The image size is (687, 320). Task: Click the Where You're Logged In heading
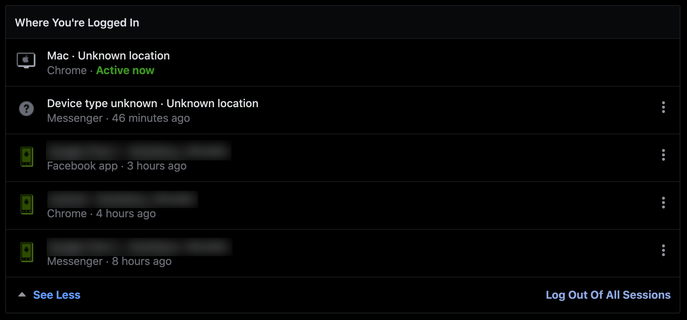tap(77, 23)
